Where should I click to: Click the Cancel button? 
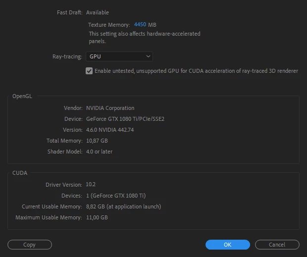(277, 245)
